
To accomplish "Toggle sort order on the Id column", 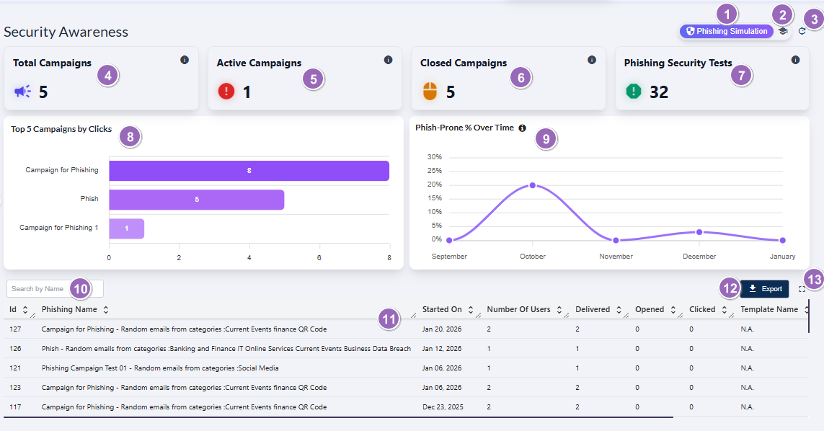I will [x=27, y=309].
